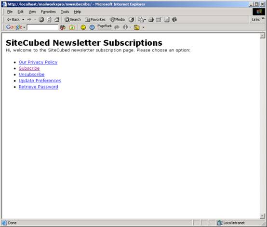Viewport: 267px width, 227px height.
Task: Follow the Update Preferences link
Action: coord(40,81)
